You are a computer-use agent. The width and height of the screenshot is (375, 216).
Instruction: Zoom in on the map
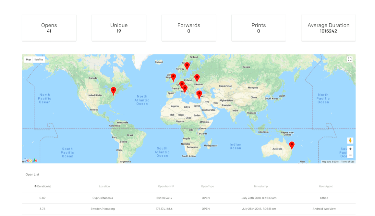point(350,149)
